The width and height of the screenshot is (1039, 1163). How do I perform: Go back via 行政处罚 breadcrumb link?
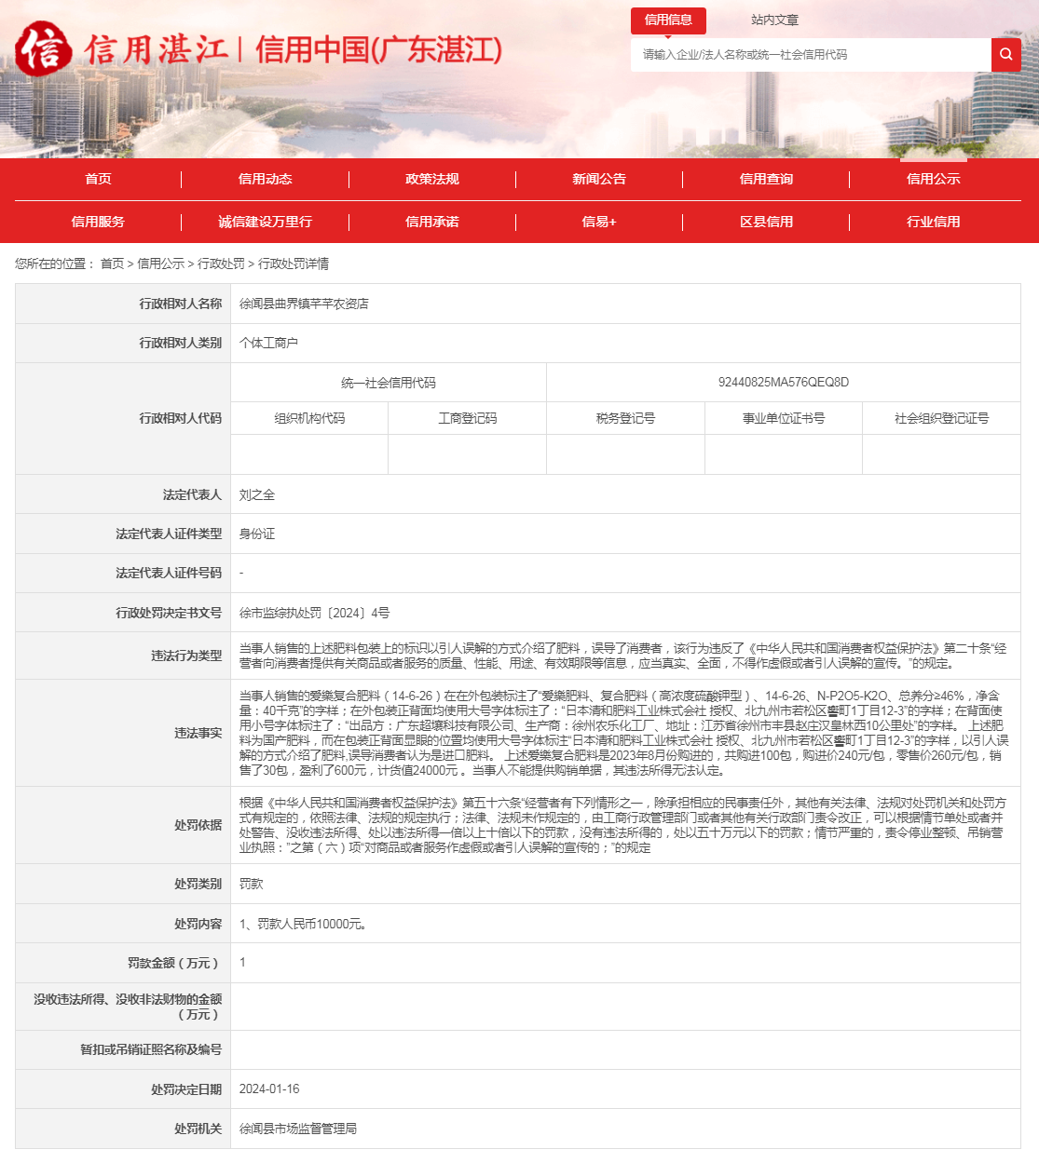coord(221,264)
